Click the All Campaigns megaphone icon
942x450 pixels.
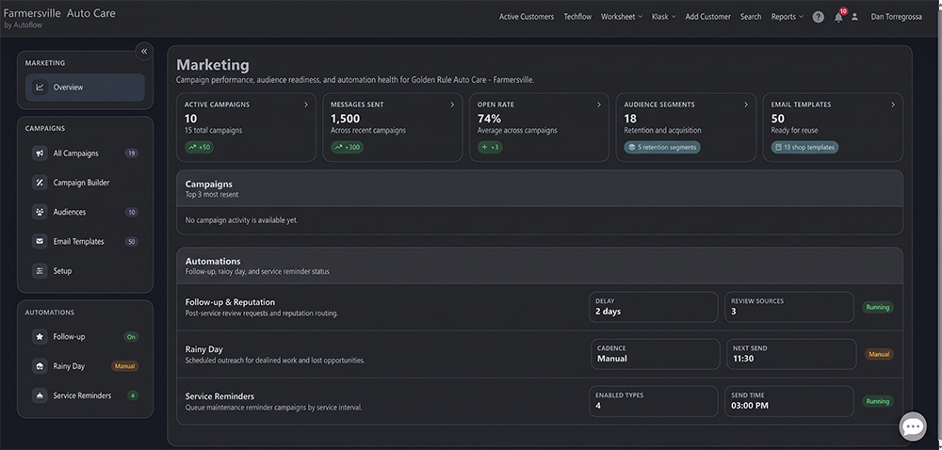(x=40, y=153)
